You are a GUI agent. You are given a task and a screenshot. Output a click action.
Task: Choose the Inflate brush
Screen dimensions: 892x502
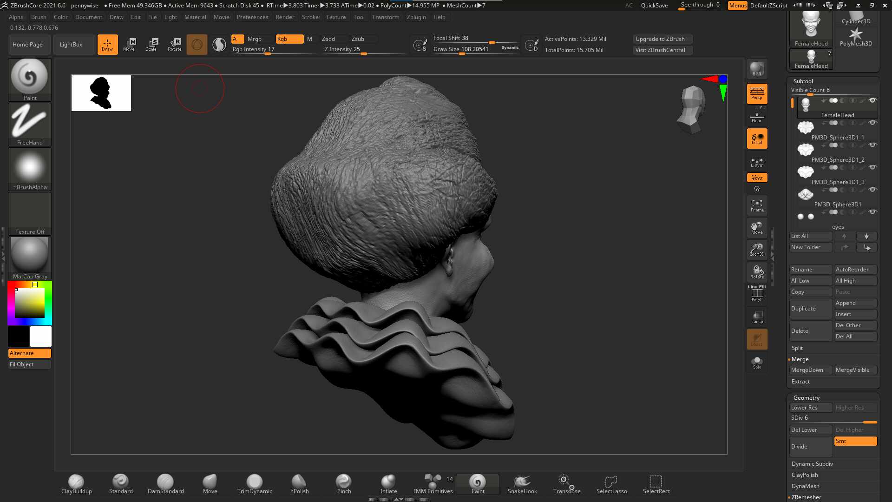pyautogui.click(x=388, y=484)
